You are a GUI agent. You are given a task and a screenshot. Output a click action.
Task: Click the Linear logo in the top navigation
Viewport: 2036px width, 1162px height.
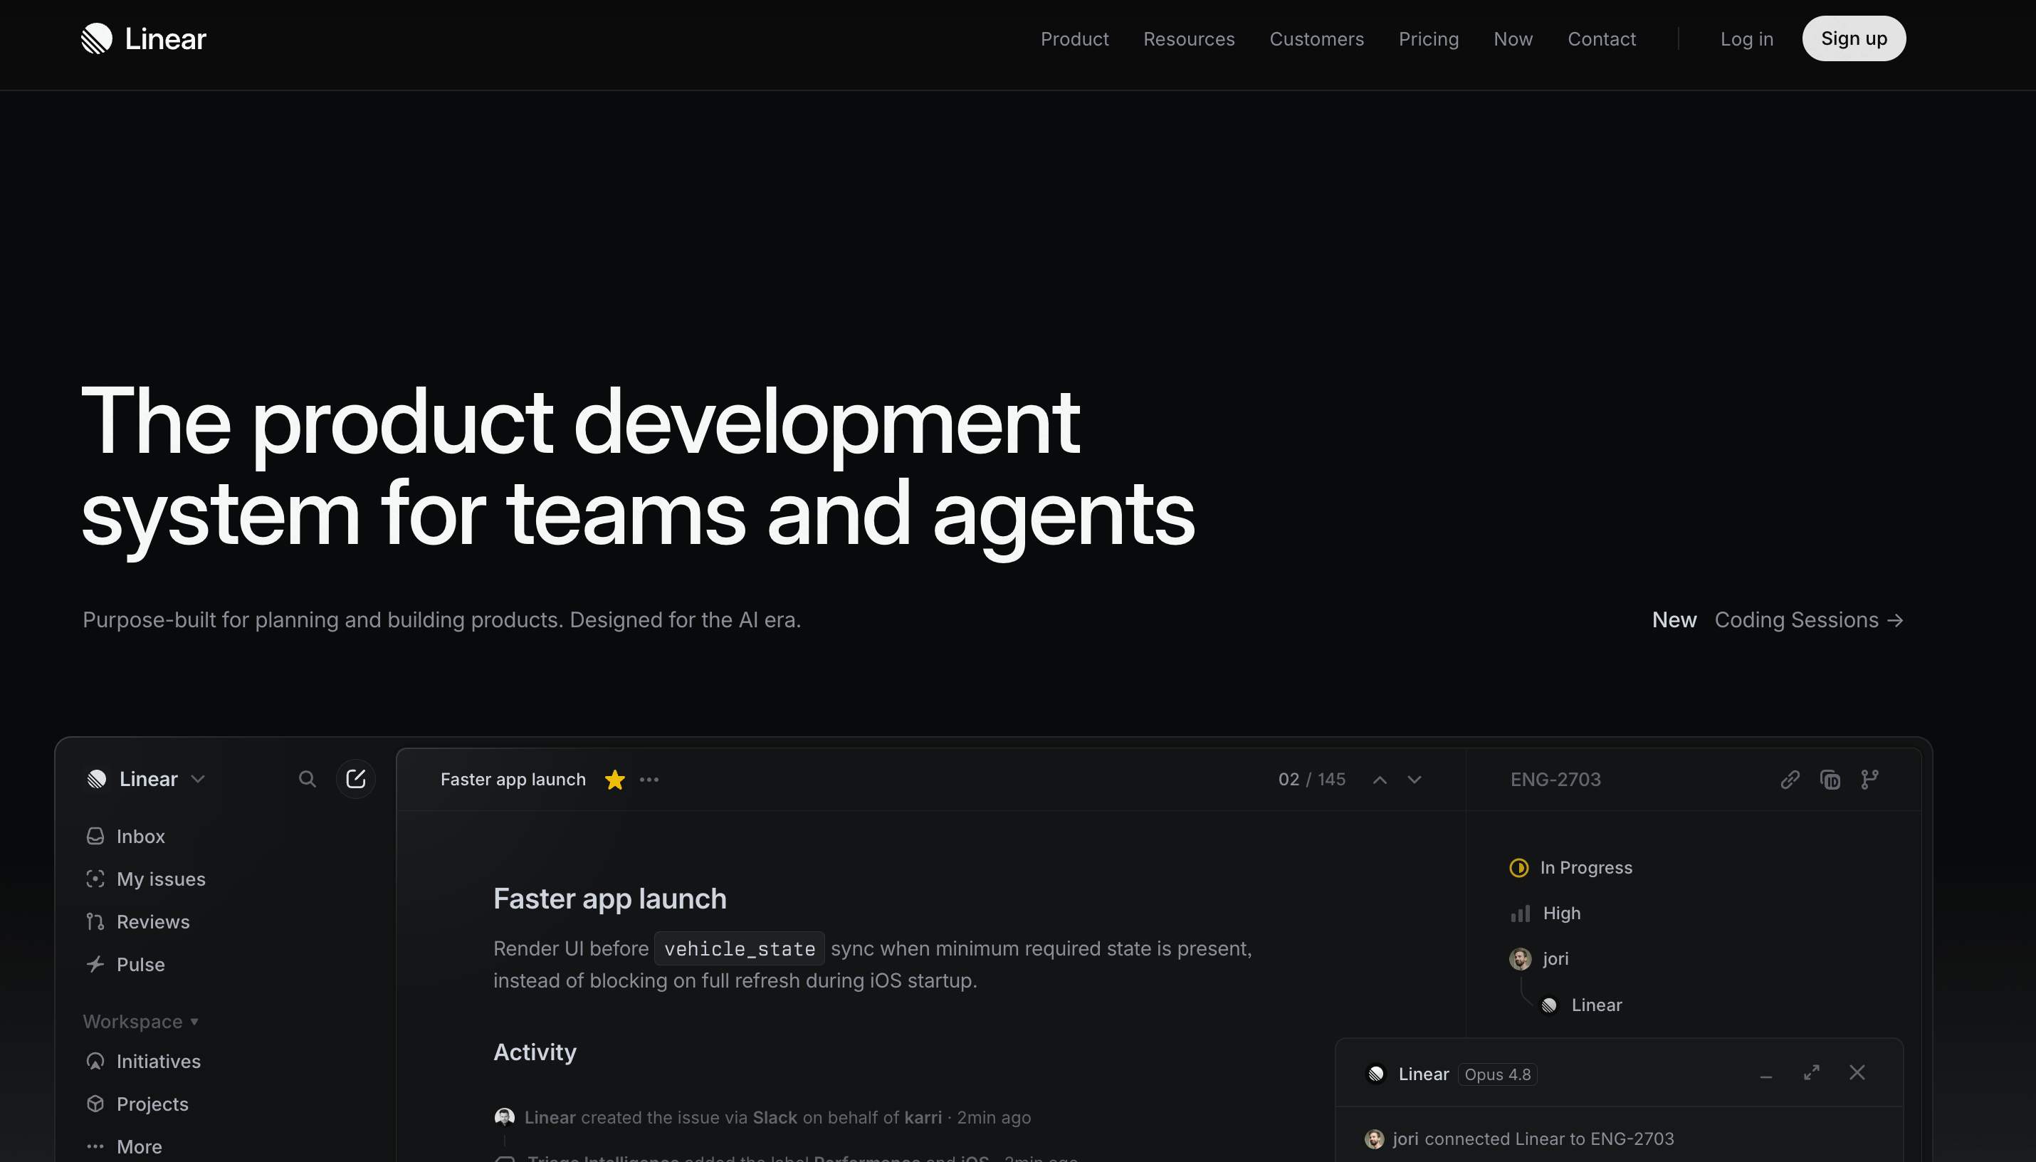click(x=144, y=38)
